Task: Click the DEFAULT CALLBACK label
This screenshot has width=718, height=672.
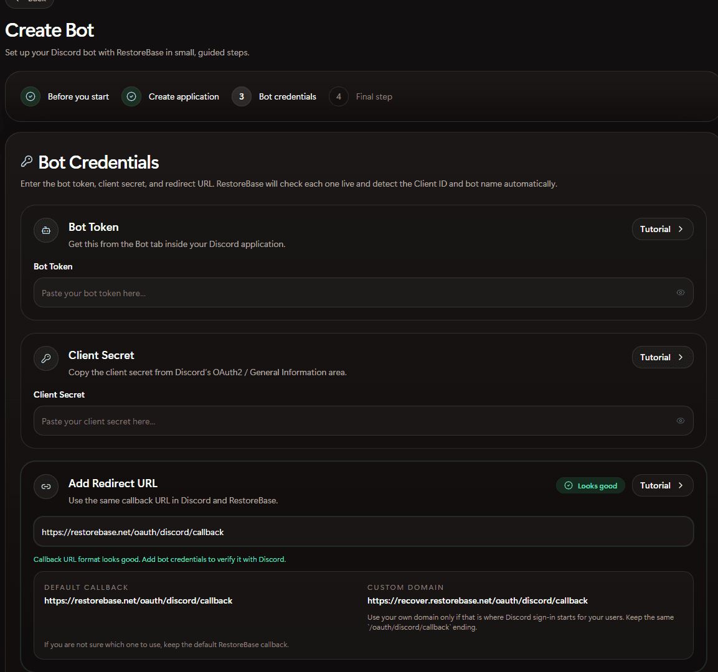Action: [86, 587]
